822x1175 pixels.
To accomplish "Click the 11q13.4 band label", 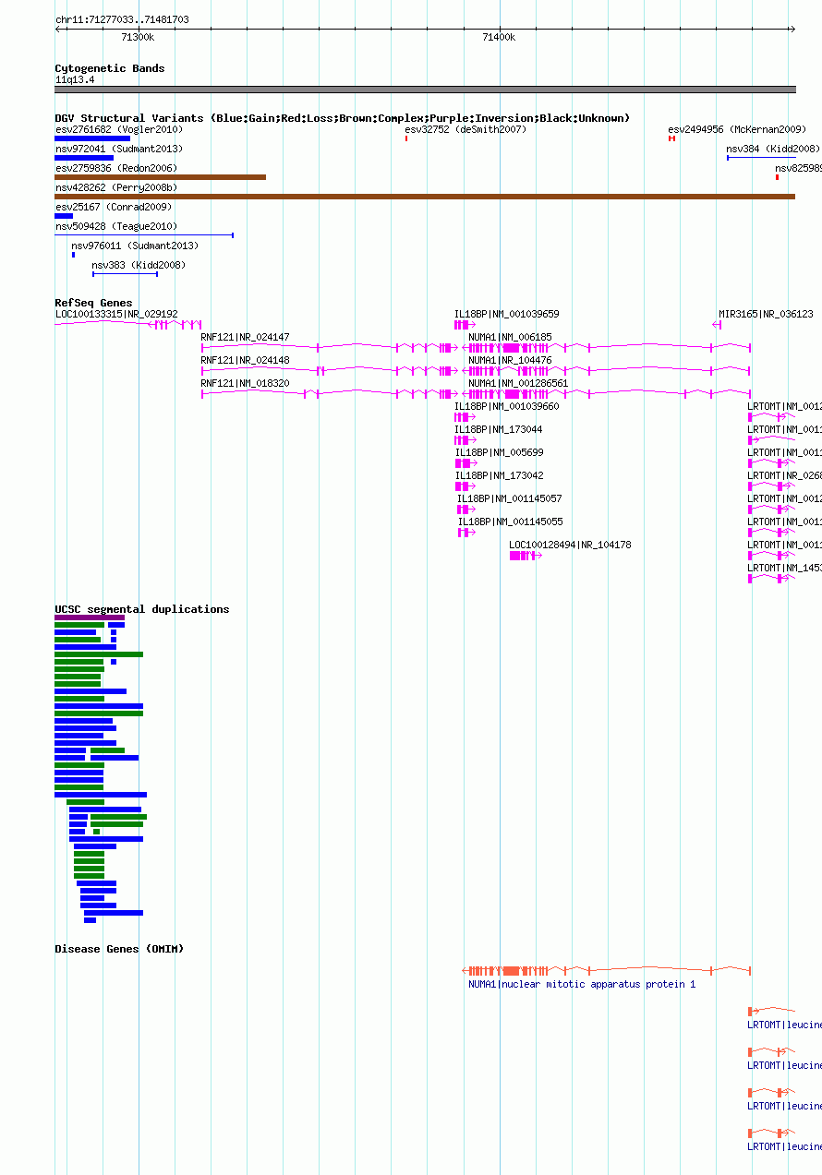I will [75, 79].
